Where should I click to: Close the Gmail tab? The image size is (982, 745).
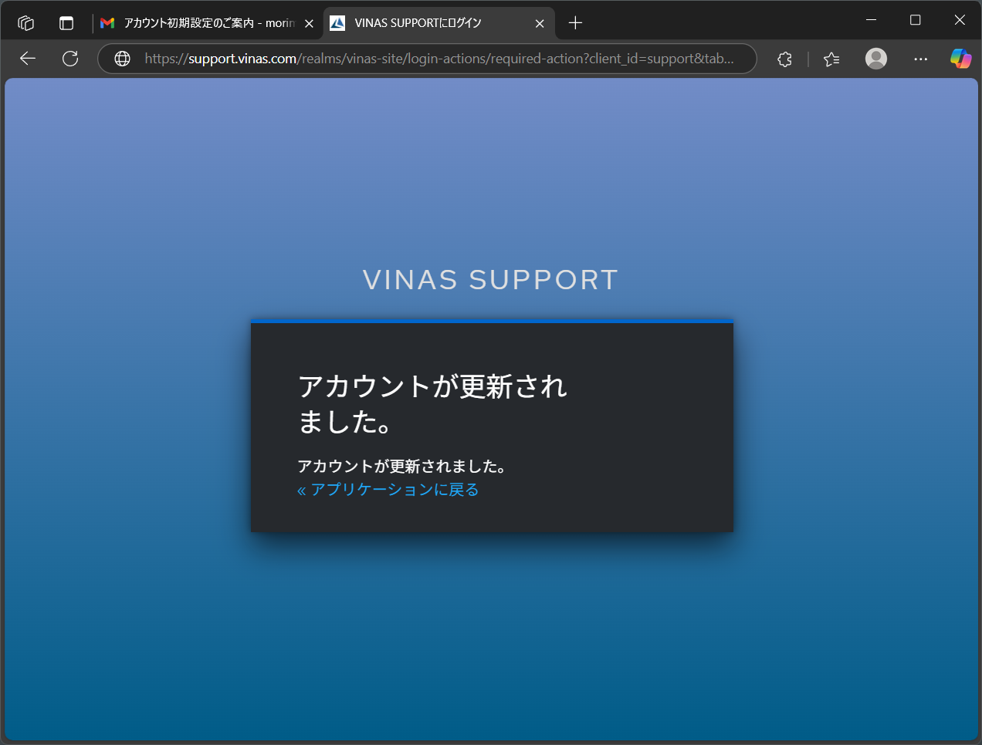309,23
